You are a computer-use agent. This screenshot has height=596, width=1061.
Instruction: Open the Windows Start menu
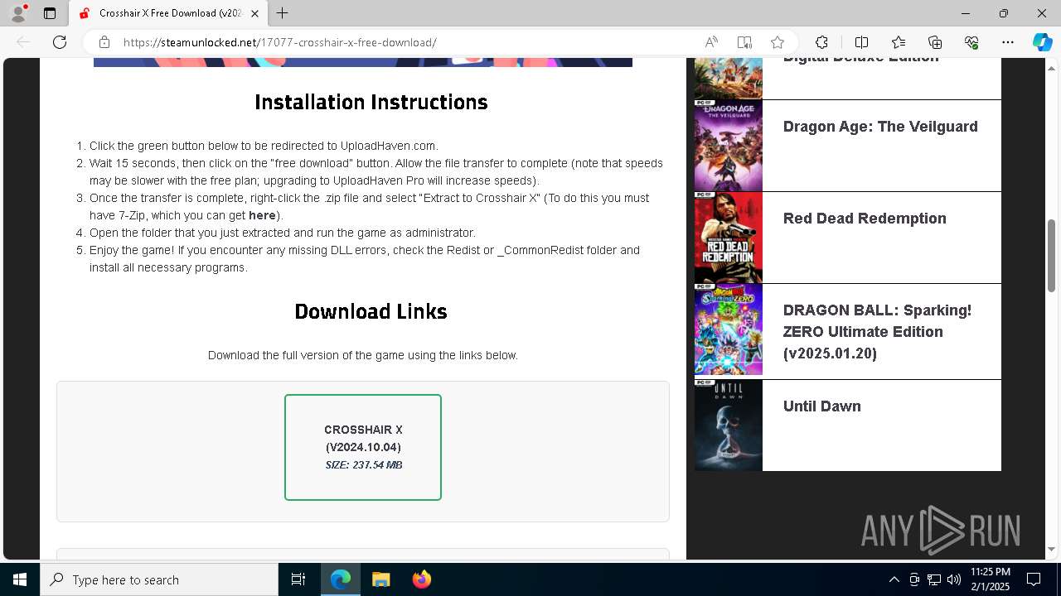[x=20, y=579]
